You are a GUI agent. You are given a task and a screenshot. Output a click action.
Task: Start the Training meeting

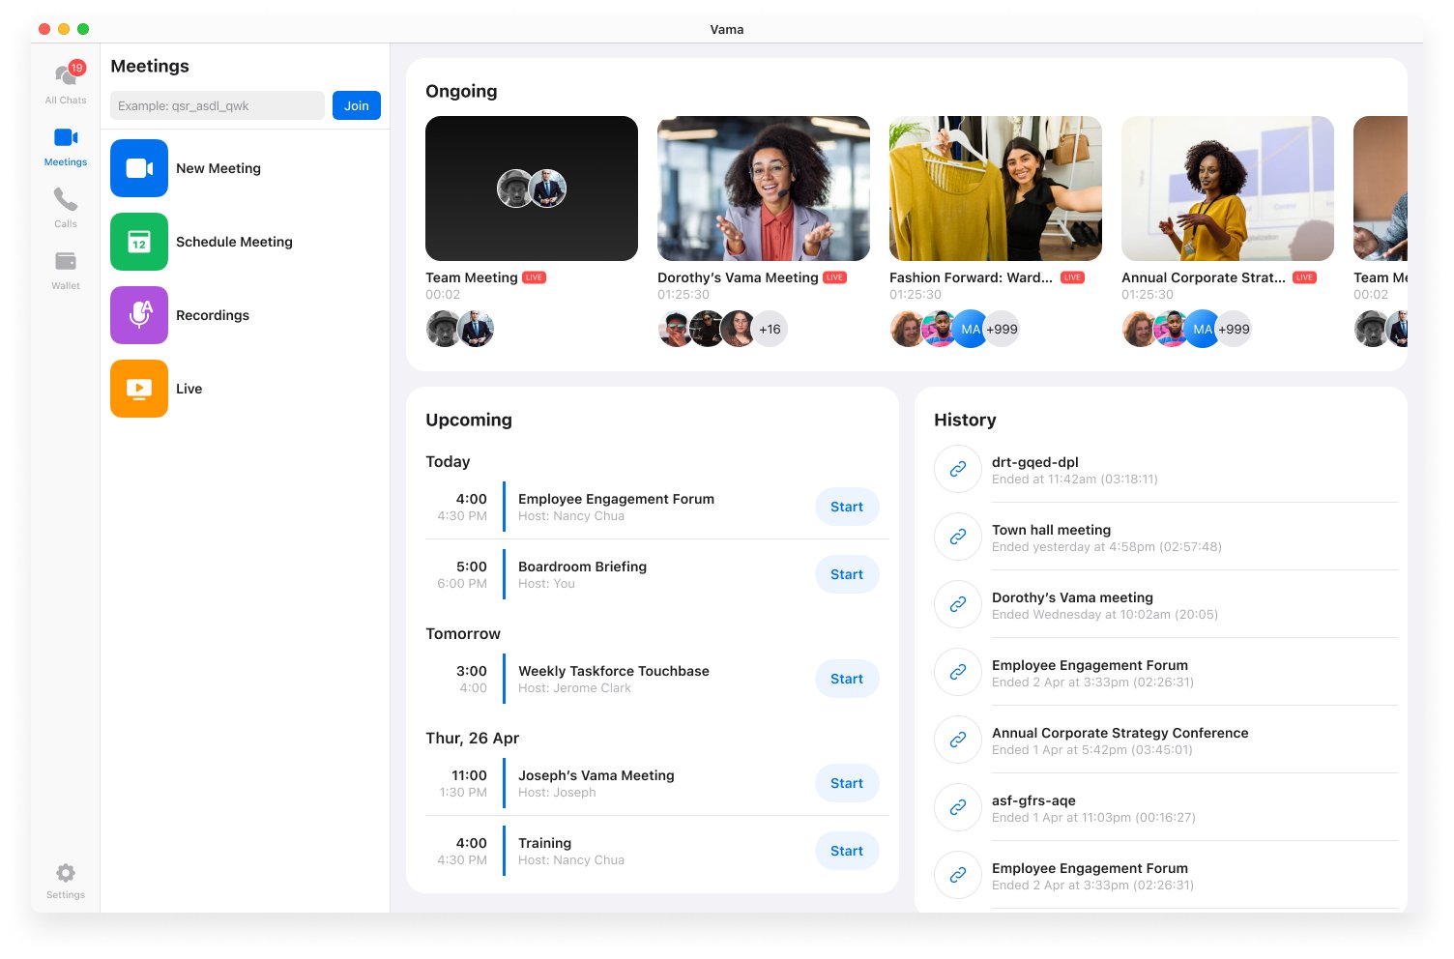click(x=847, y=851)
